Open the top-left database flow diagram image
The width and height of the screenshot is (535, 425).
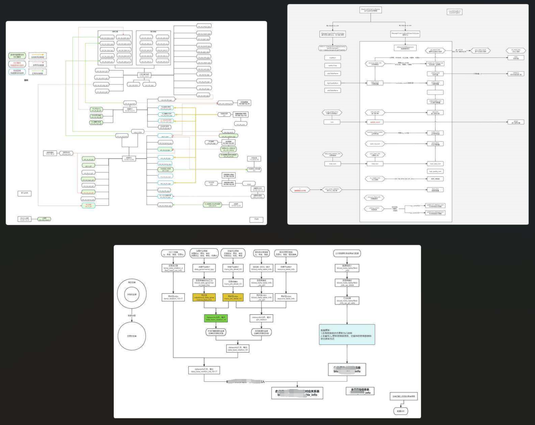[136, 123]
